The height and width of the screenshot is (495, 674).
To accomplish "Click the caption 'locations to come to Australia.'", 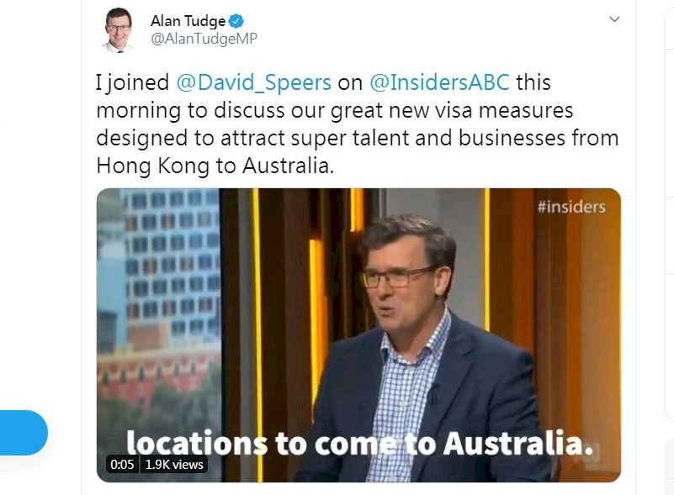I will coord(360,443).
